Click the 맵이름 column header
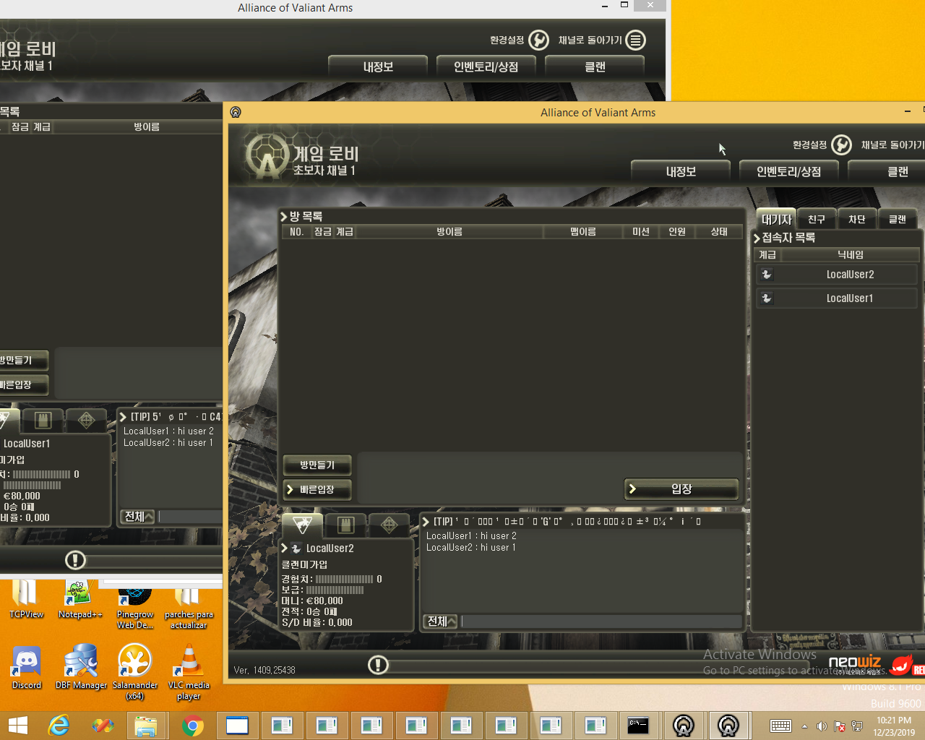The height and width of the screenshot is (740, 925). tap(583, 231)
